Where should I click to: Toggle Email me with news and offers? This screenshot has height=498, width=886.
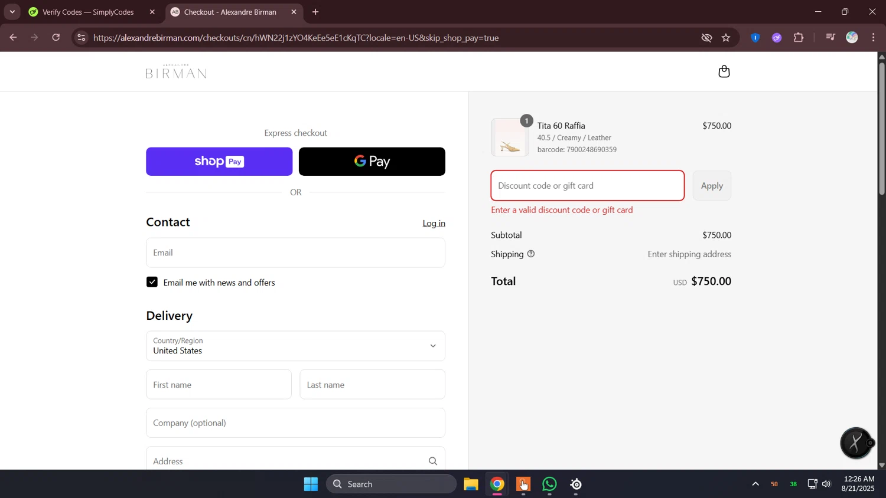tap(152, 282)
